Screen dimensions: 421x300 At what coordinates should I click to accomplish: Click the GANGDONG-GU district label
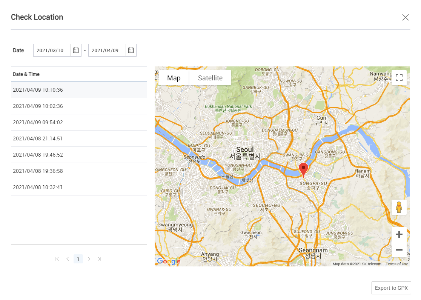click(x=330, y=154)
